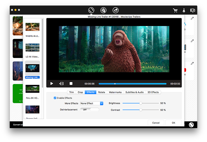207x142 pixels.
Task: Select the Peru 8K HD video thumbnail
Action: pyautogui.click(x=32, y=89)
